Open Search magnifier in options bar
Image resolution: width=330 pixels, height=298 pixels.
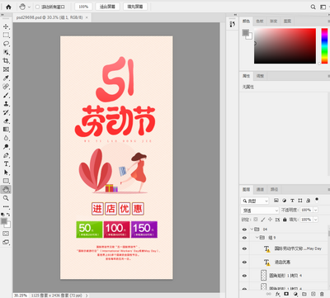tap(313, 7)
